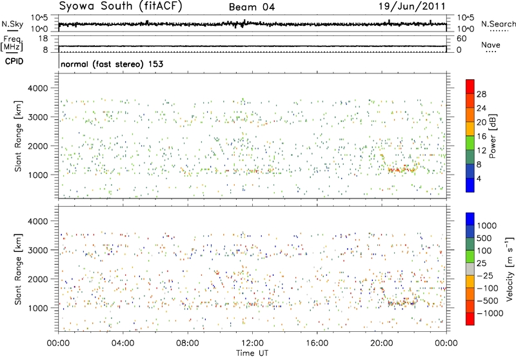Pick the red top segment of Power colorbar

click(x=470, y=86)
